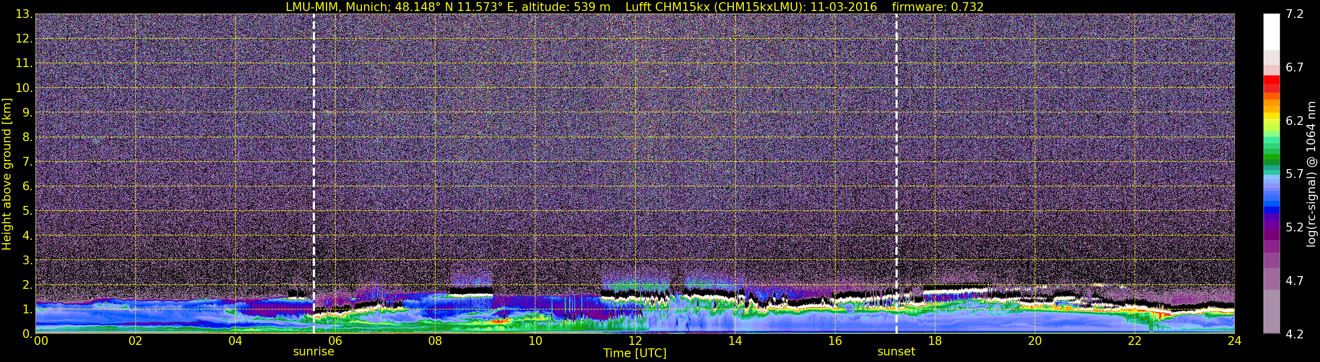Click the time axis tick label 18
This screenshot has width=1320, height=362.
click(934, 341)
